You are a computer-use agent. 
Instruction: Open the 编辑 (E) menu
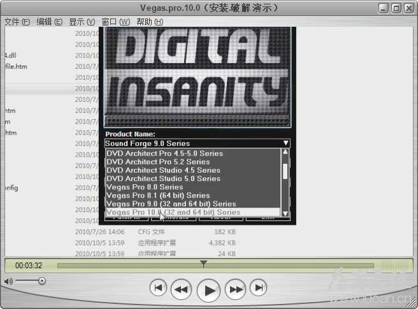pyautogui.click(x=49, y=22)
